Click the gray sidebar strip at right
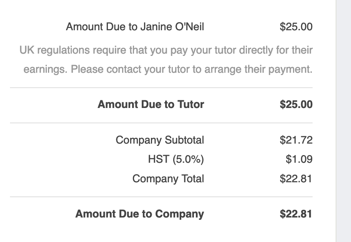The height and width of the screenshot is (242, 351). (343, 121)
